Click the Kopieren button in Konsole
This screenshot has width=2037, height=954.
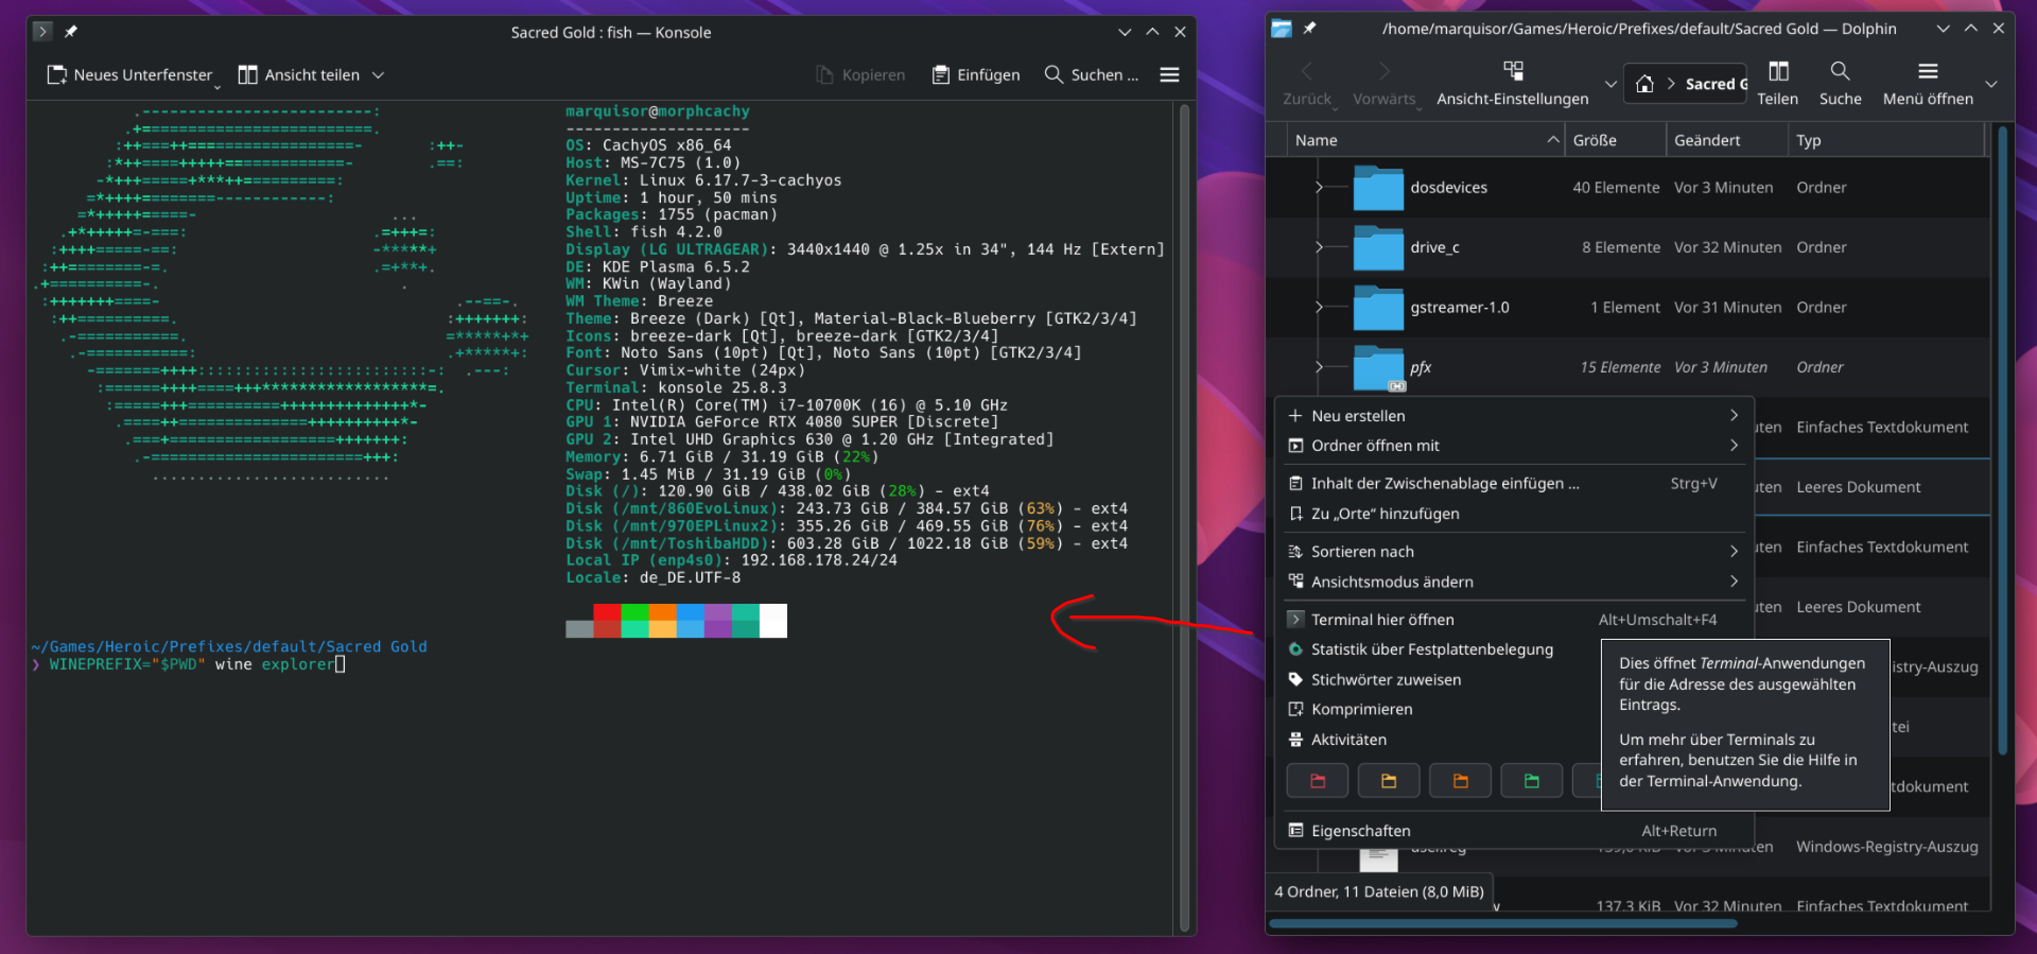coord(860,75)
